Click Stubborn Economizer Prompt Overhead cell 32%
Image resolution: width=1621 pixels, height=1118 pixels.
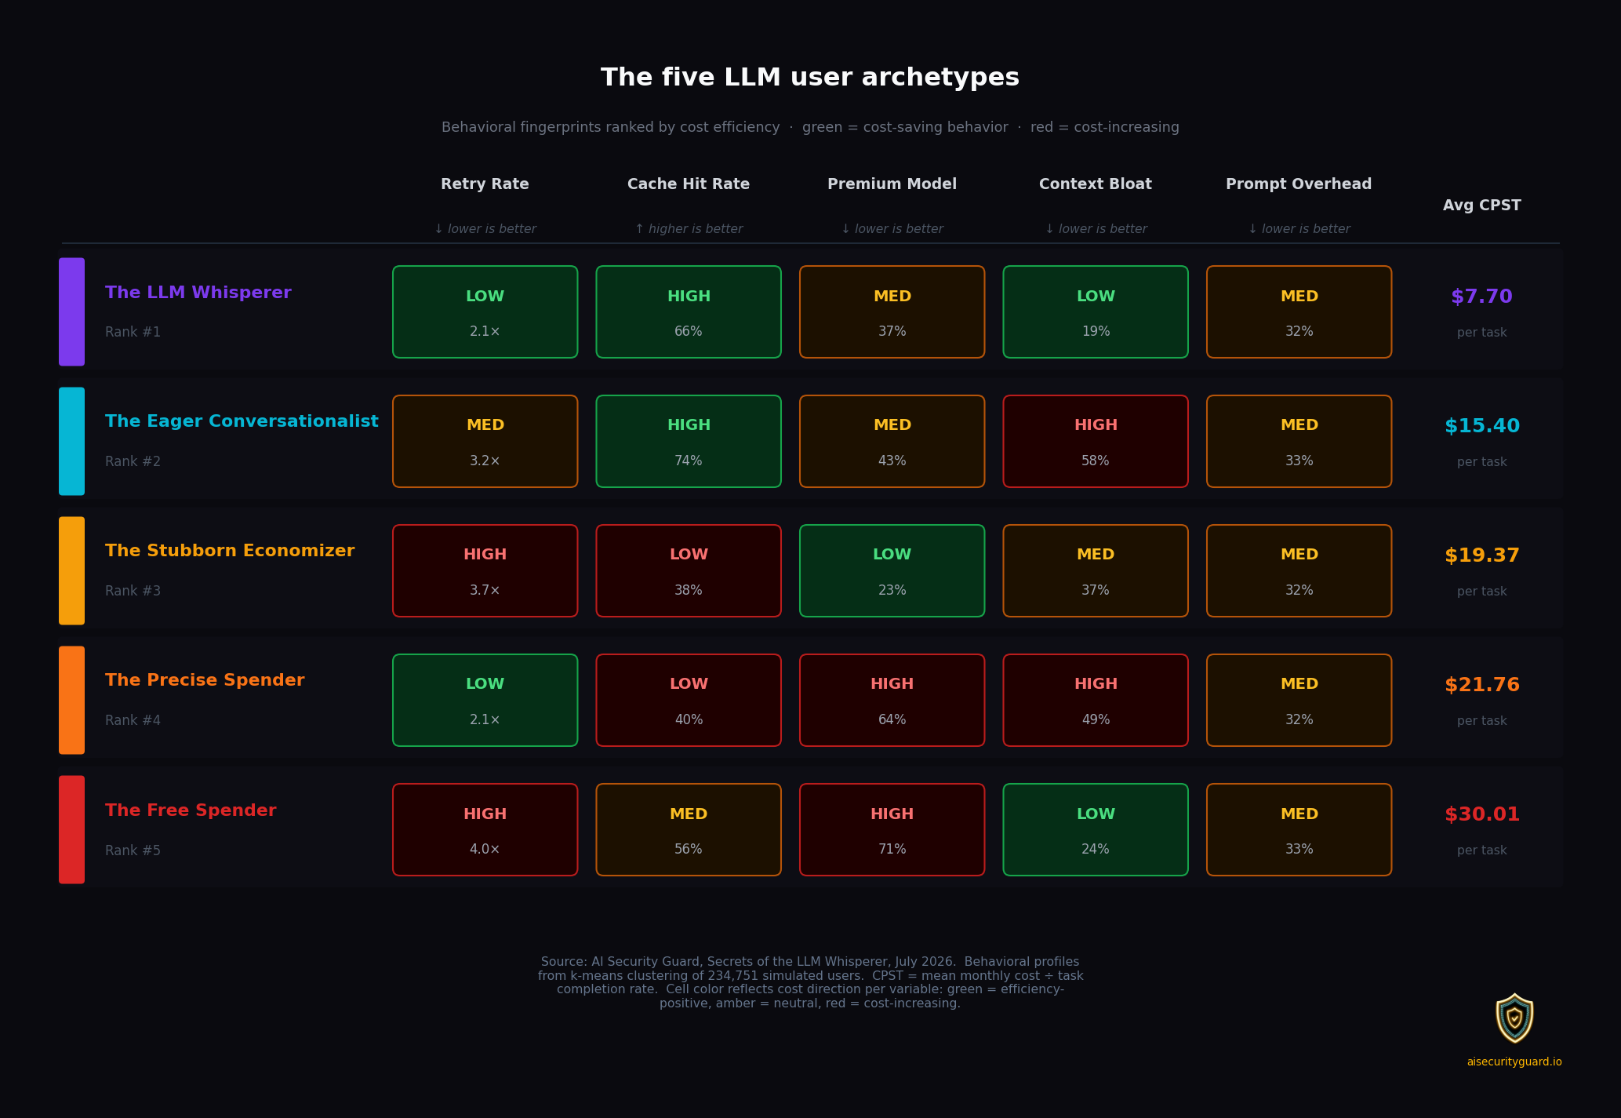[1299, 570]
